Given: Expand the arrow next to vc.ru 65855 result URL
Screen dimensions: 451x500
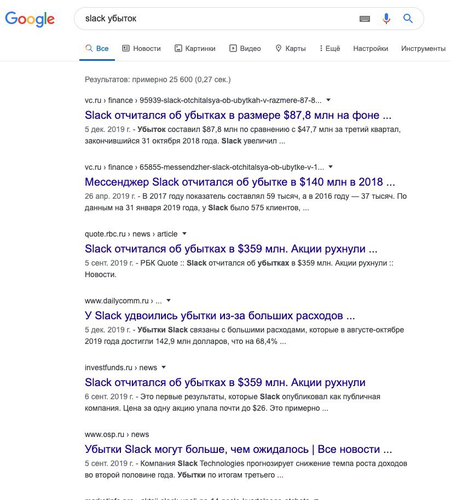Looking at the screenshot, I should point(331,167).
